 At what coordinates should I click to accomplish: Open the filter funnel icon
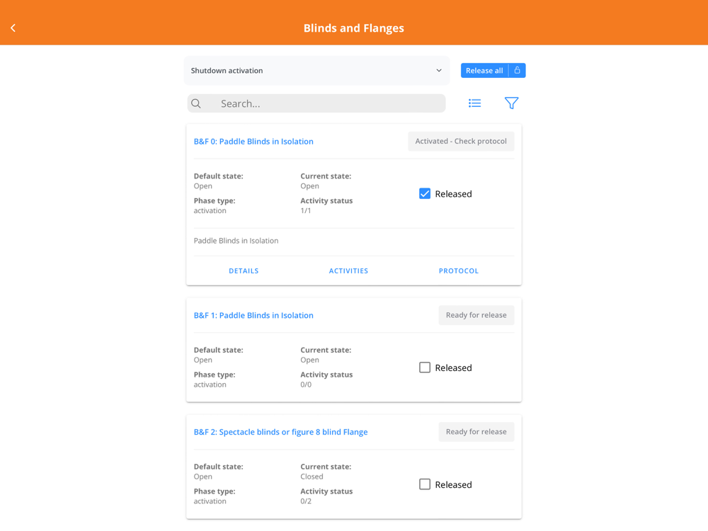pyautogui.click(x=511, y=103)
